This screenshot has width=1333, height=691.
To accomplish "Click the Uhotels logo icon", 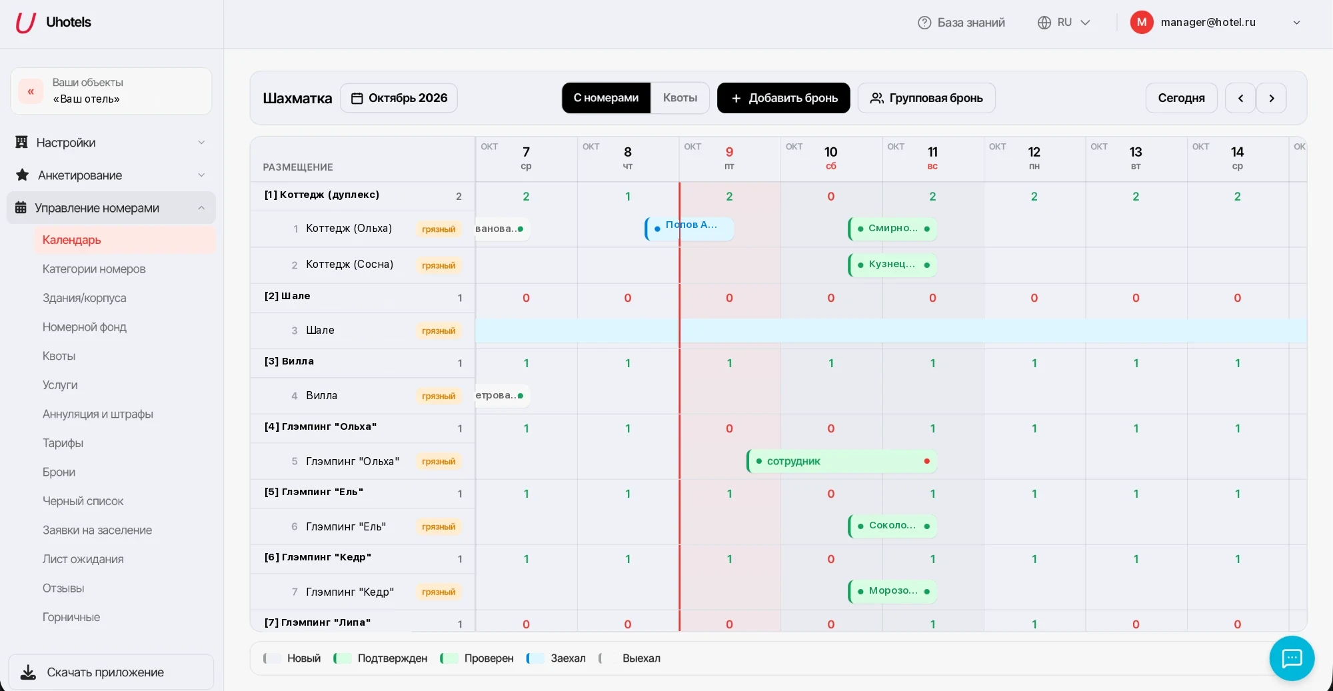I will click(25, 23).
